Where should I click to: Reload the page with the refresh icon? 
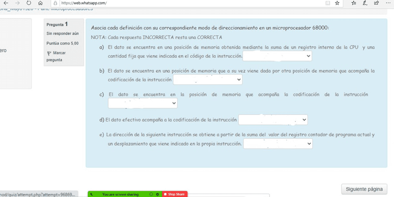tap(29, 3)
